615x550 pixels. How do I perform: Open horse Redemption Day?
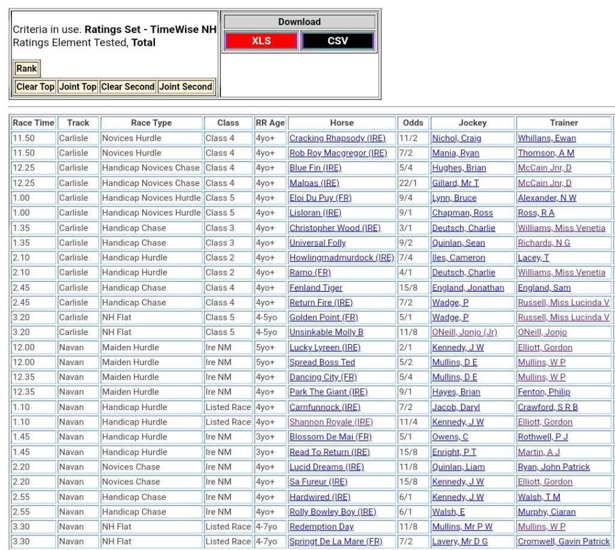pos(321,527)
